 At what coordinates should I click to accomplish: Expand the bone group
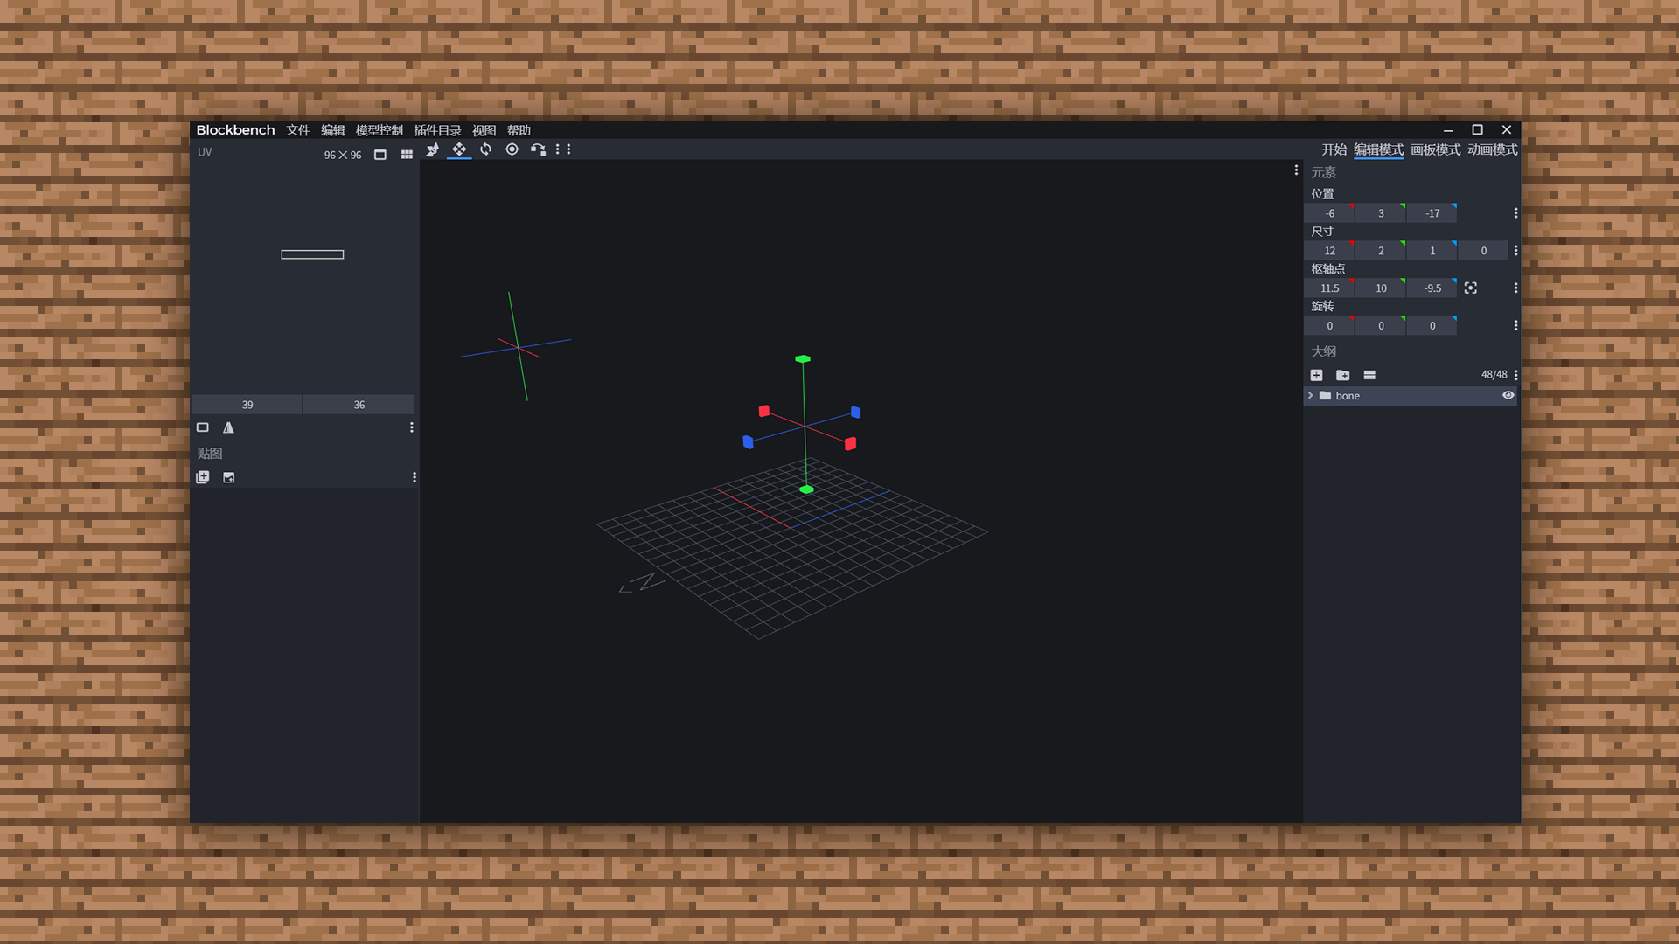coord(1310,396)
